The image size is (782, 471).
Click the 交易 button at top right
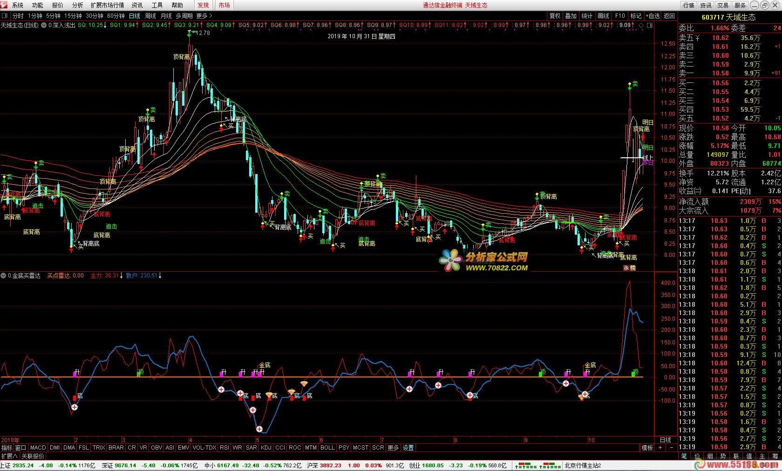coord(723,5)
